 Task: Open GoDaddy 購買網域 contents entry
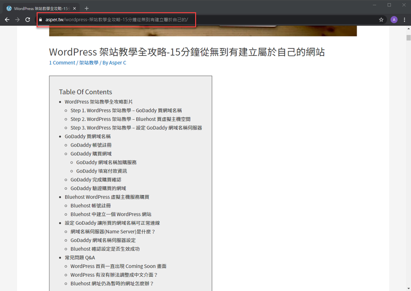coord(91,154)
